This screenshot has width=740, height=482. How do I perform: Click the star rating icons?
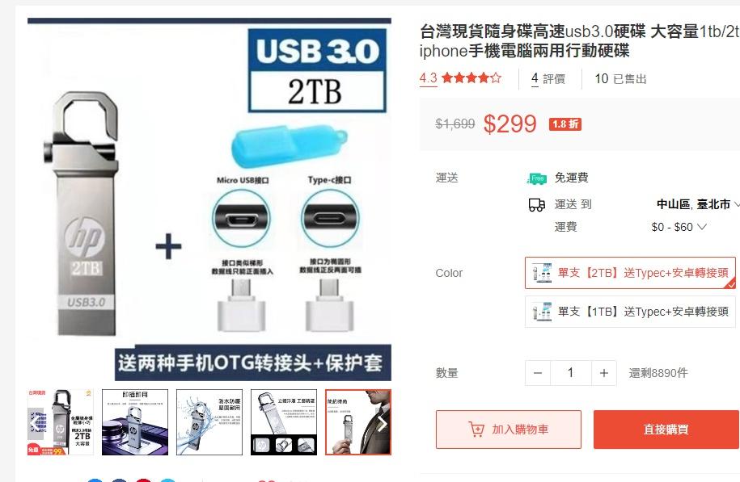coord(471,78)
